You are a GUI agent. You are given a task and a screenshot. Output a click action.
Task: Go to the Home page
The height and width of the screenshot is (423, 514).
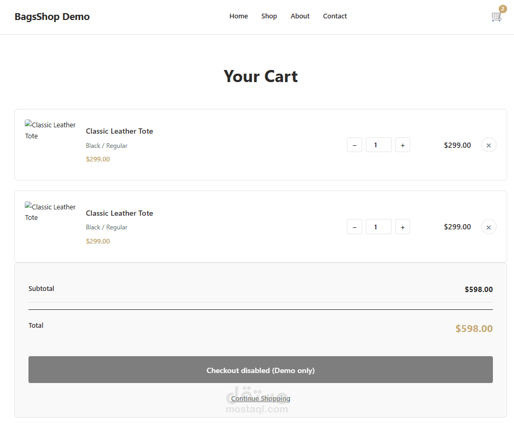[238, 16]
